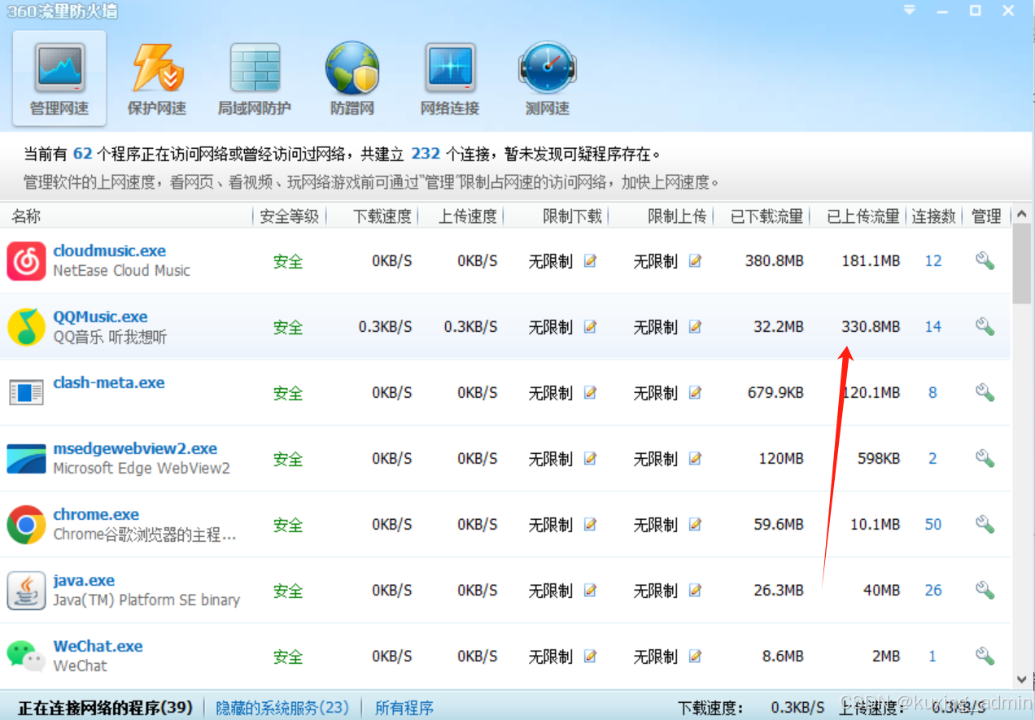Open java.exe program name link
The height and width of the screenshot is (720, 1035).
tap(84, 581)
